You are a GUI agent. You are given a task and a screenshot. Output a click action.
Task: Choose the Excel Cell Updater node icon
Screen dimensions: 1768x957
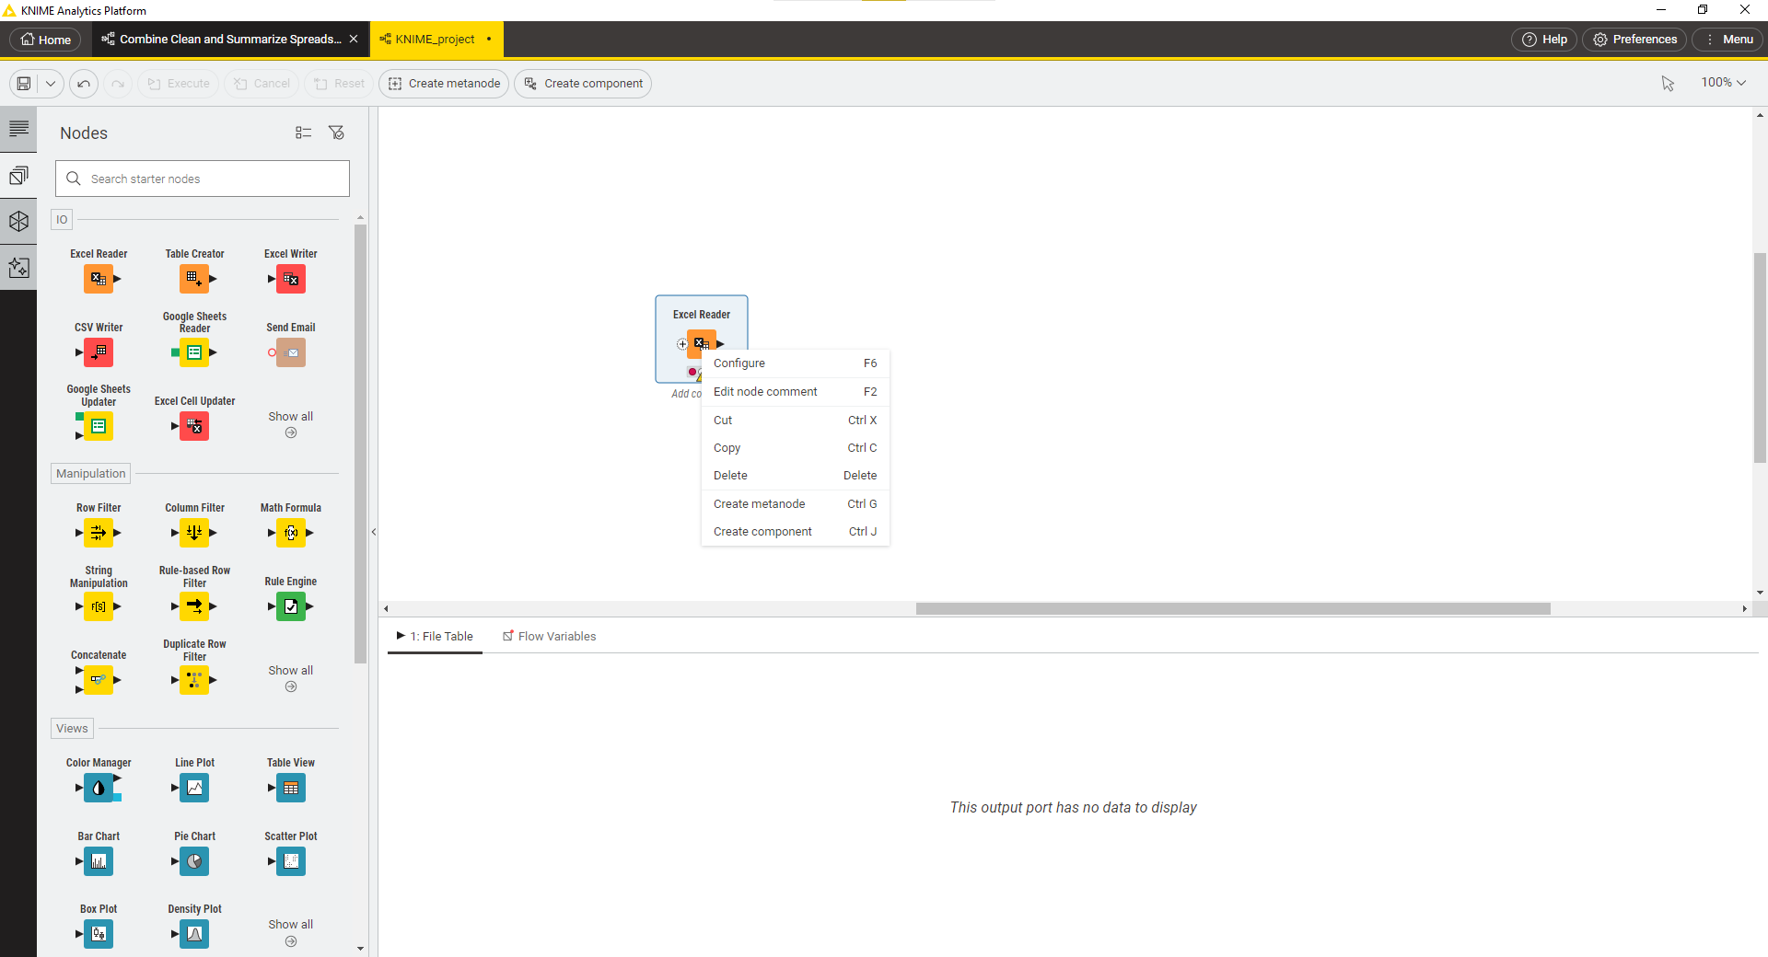pos(194,426)
